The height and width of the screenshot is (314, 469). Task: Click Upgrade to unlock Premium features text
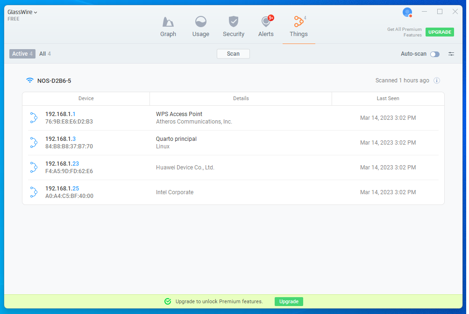pyautogui.click(x=219, y=301)
